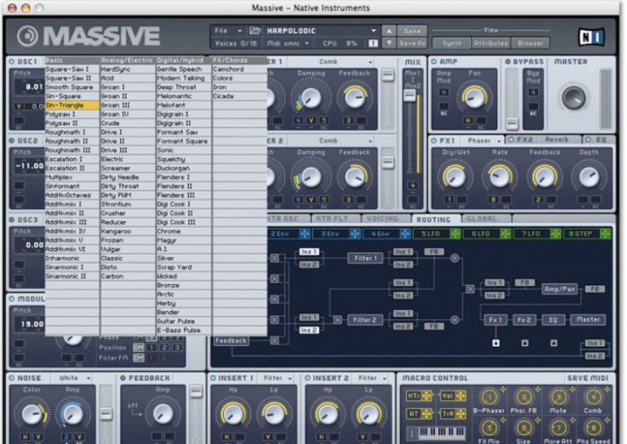Click the Amp Pan knob
This screenshot has height=444, width=627.
pyautogui.click(x=474, y=97)
